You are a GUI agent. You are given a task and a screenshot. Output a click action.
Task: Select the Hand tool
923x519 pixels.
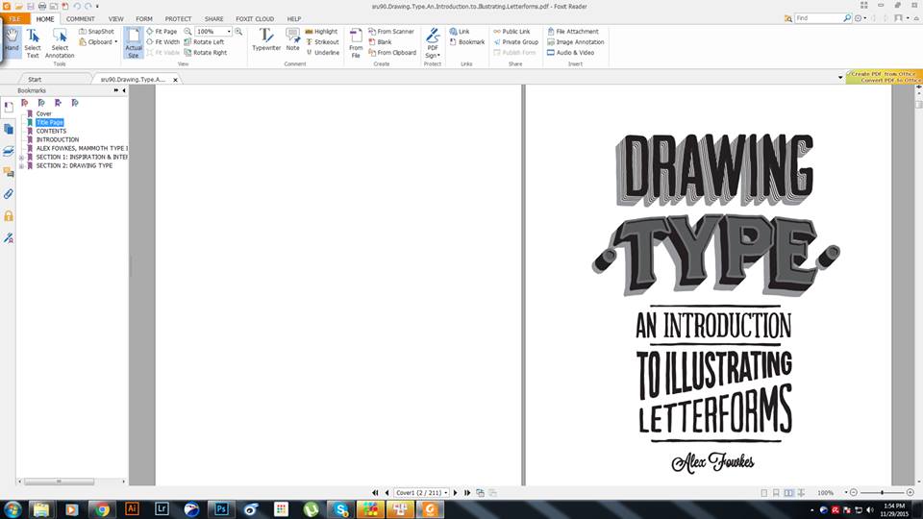click(12, 42)
